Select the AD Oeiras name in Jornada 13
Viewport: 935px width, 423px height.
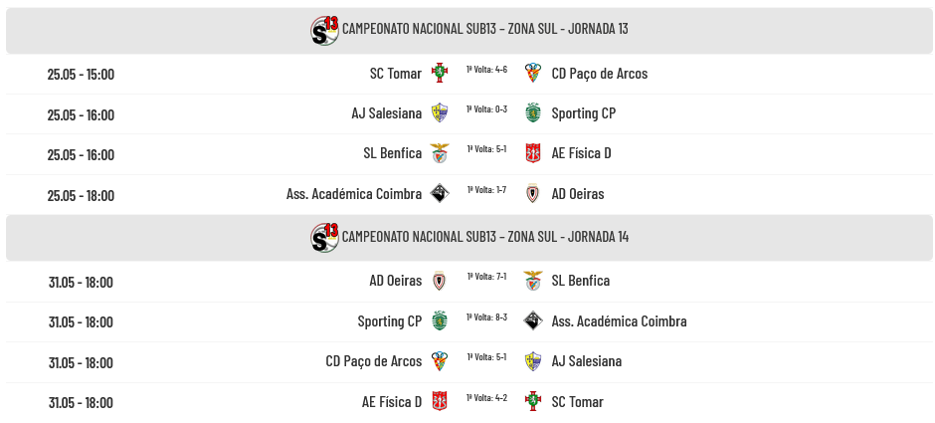[578, 194]
